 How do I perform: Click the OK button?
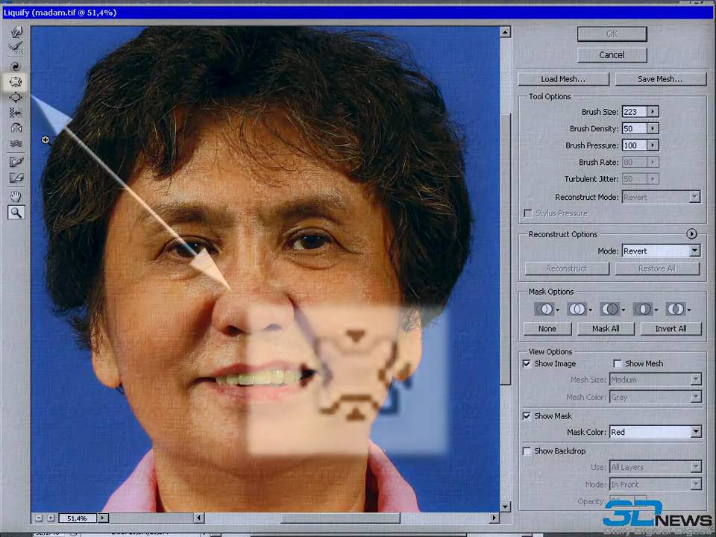612,34
